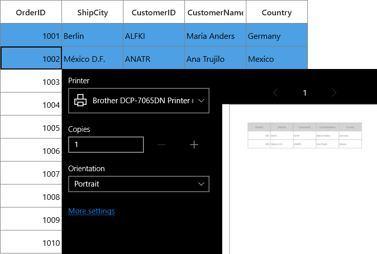
Task: Select the Maria Anders cell
Action: [x=216, y=35]
